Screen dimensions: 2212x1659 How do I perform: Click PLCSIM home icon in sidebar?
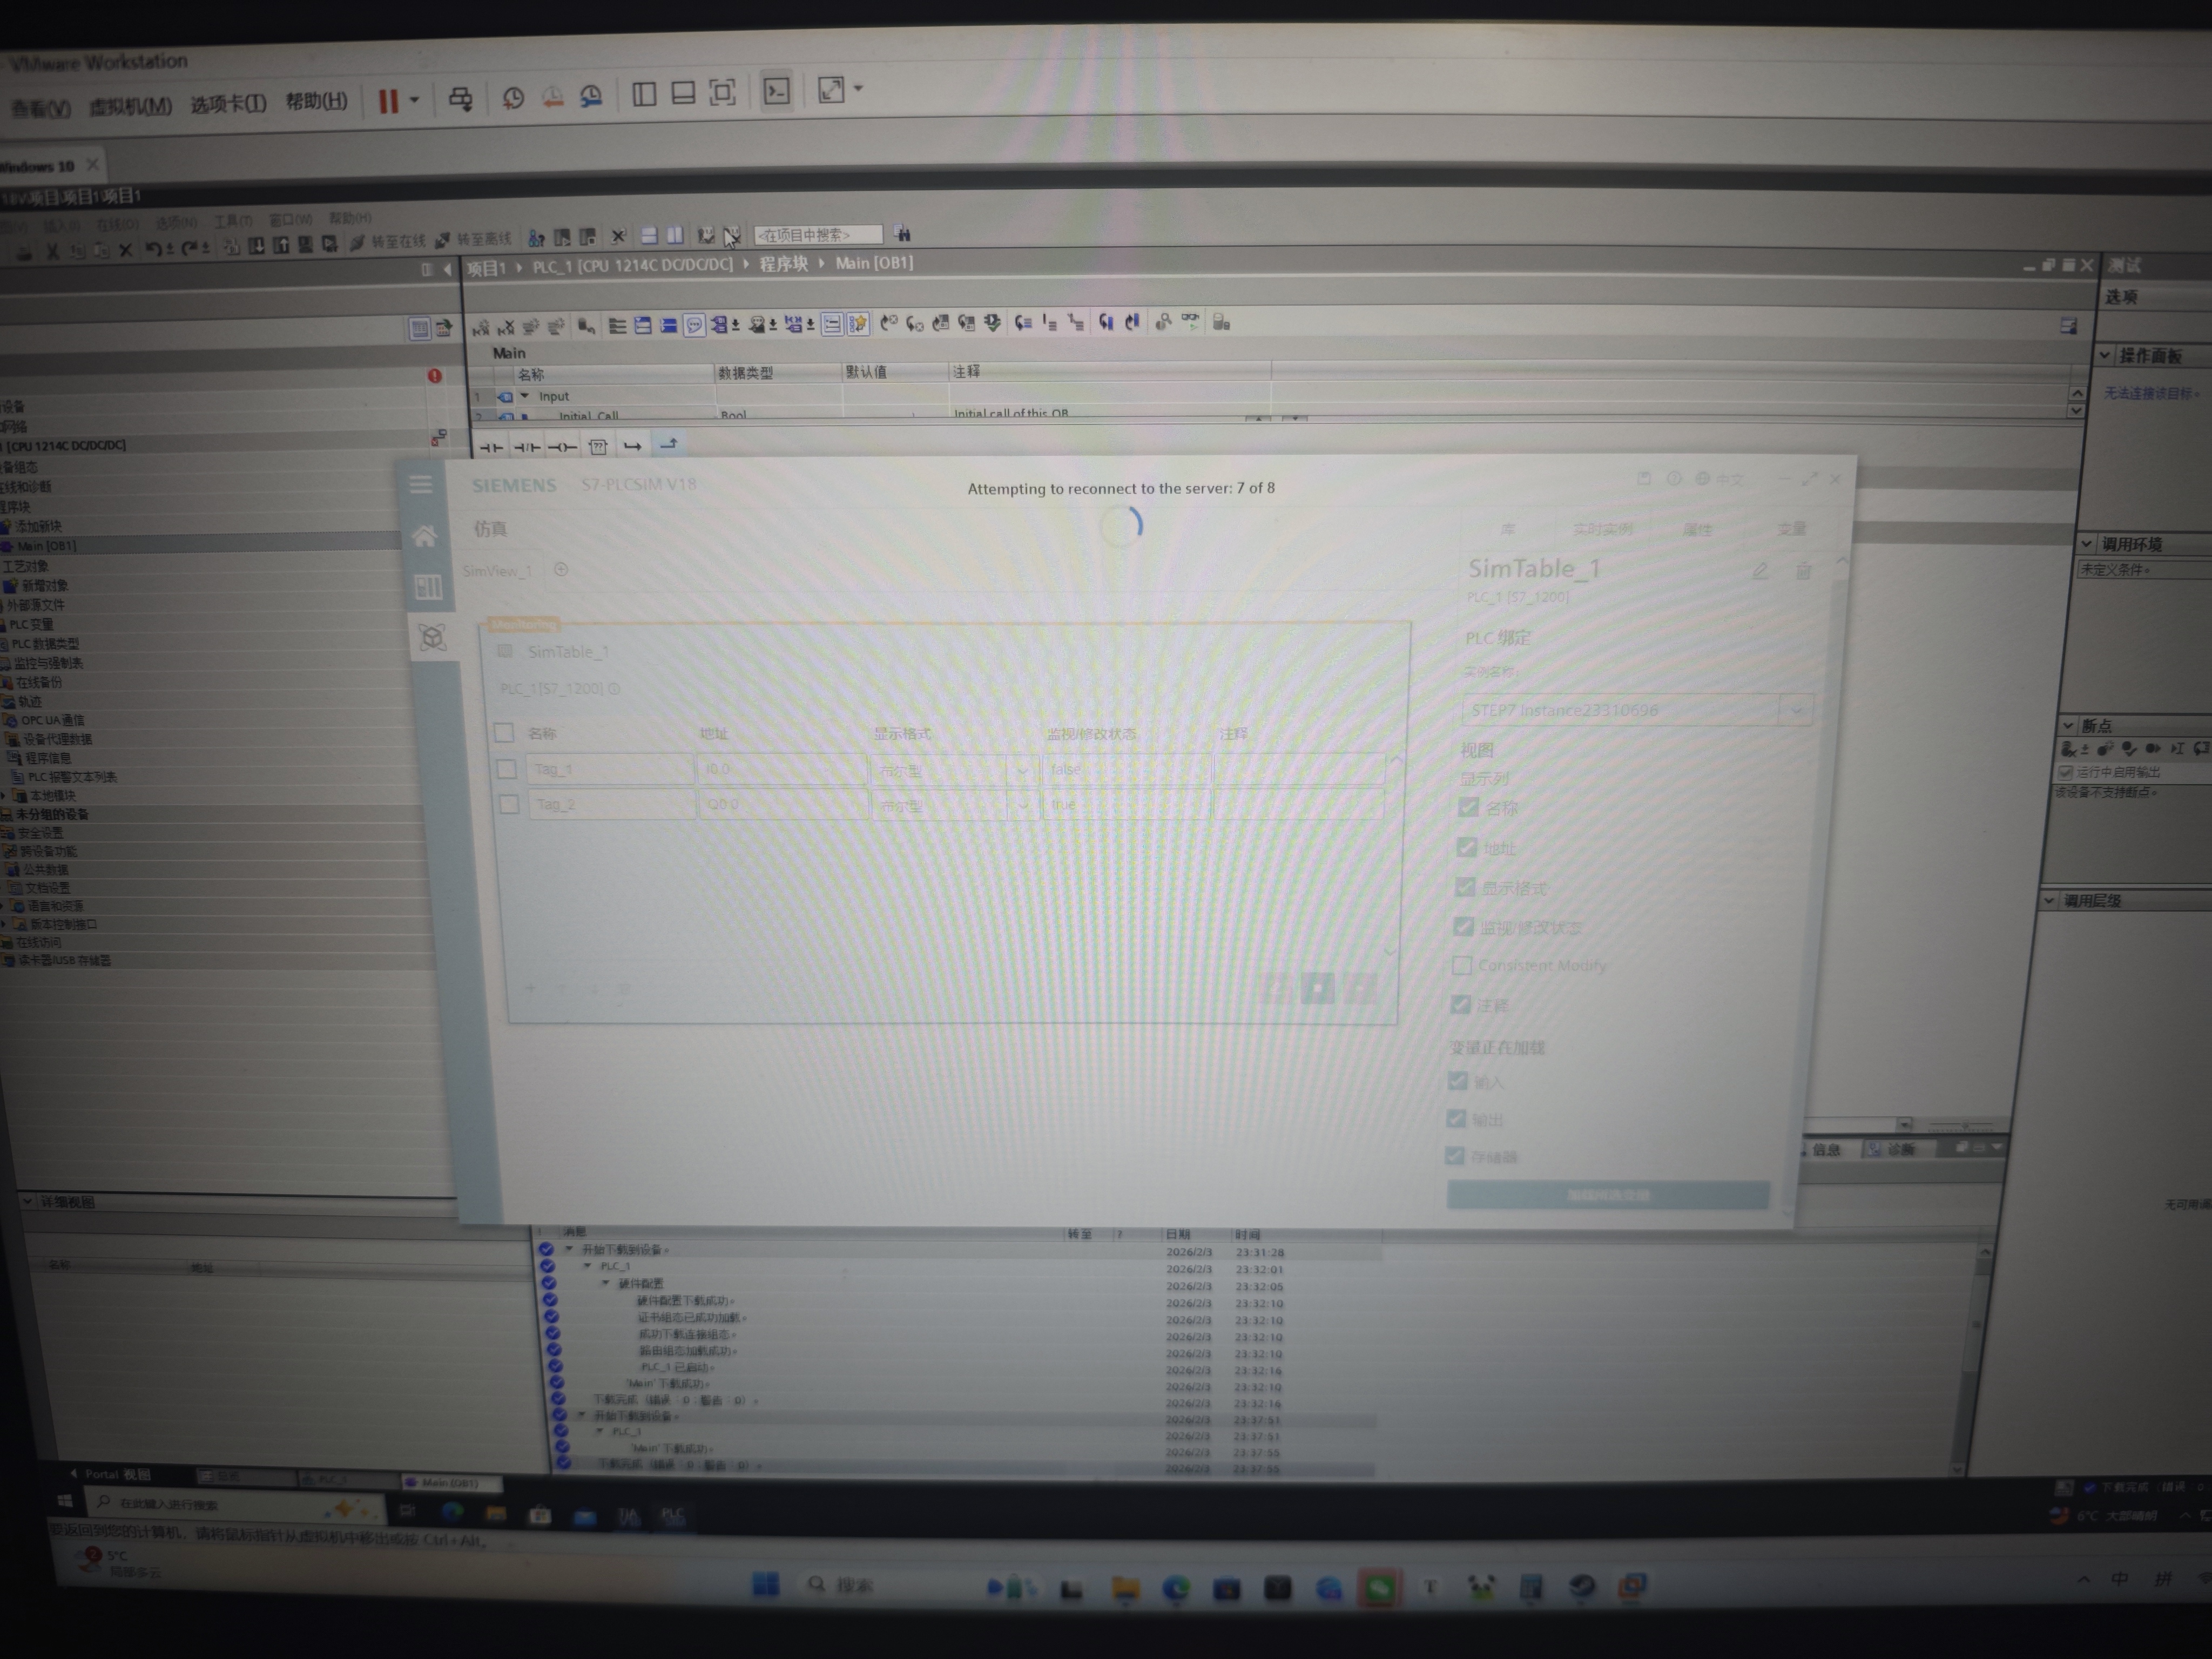pos(424,536)
